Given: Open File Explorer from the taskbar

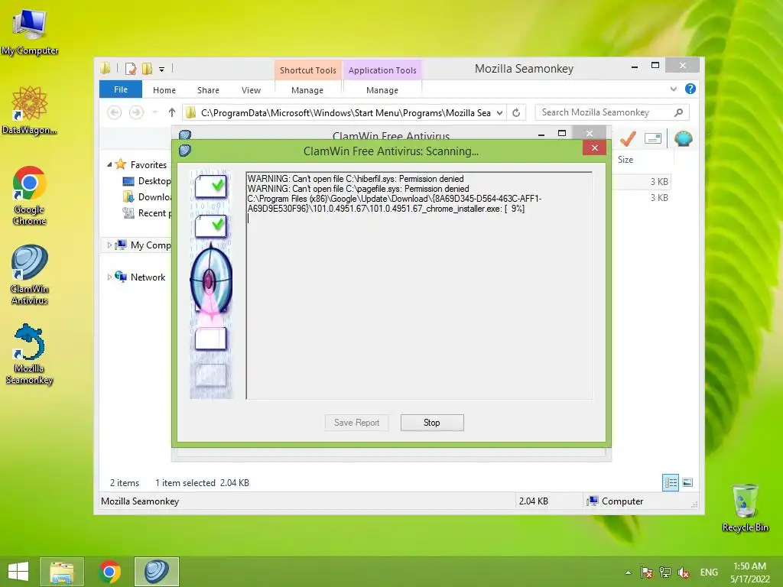Looking at the screenshot, I should pos(62,572).
